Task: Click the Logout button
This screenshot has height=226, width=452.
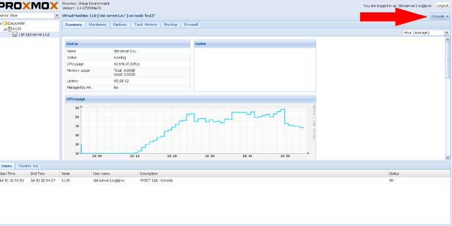Action: point(442,6)
